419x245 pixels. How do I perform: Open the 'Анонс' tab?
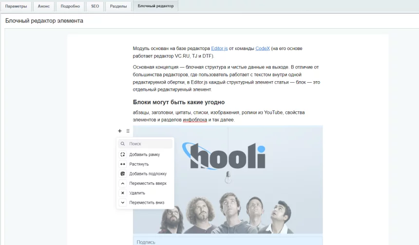pos(44,6)
